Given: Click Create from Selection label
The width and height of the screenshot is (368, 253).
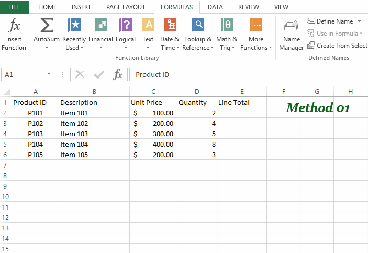Looking at the screenshot, I should tap(342, 46).
